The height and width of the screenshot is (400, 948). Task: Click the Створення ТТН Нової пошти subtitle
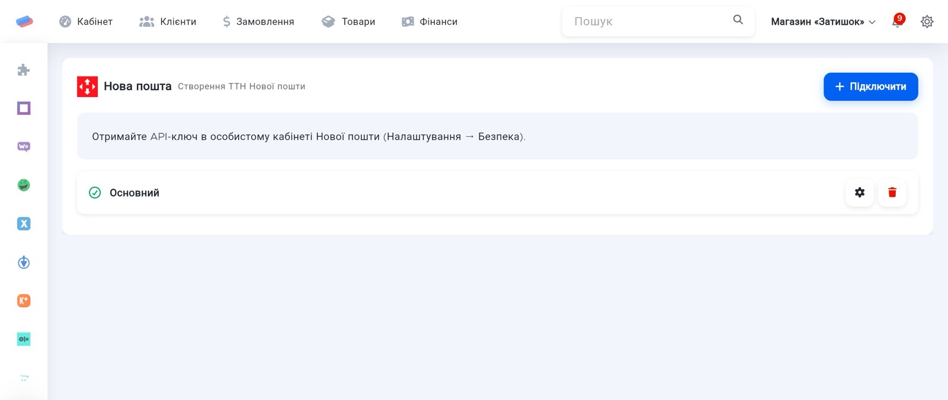242,87
